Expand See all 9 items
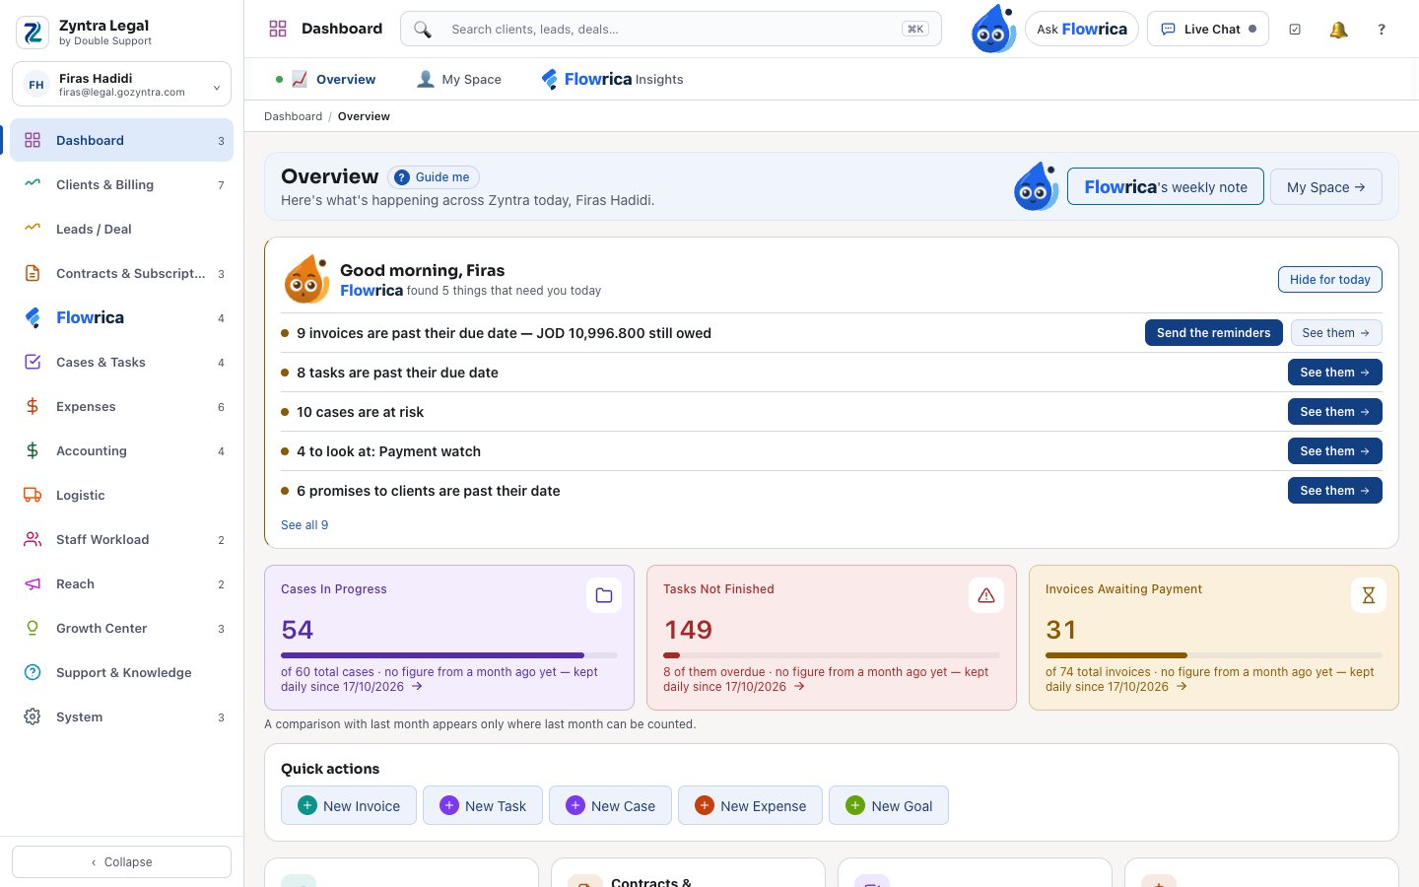The width and height of the screenshot is (1419, 887). 304,525
